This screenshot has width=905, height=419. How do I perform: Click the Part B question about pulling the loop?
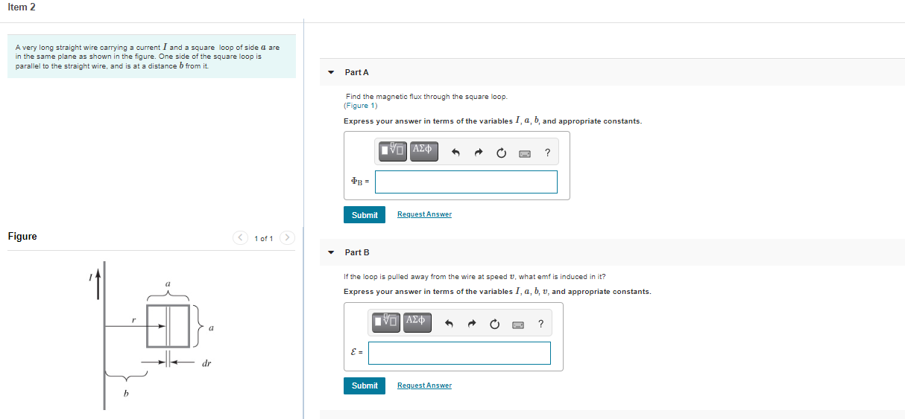(x=475, y=276)
